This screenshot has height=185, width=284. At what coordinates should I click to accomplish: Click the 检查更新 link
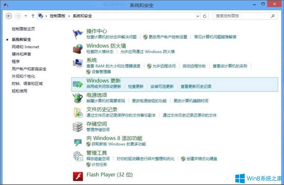point(136,86)
